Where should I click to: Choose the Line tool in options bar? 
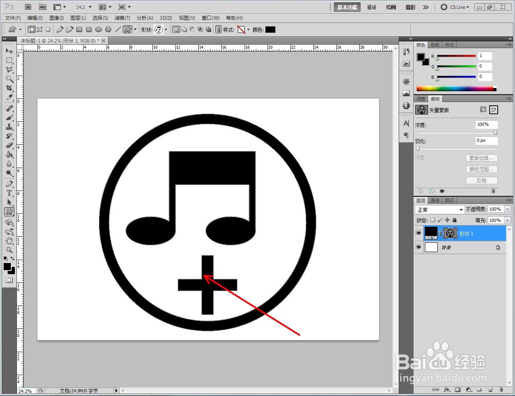coord(118,29)
